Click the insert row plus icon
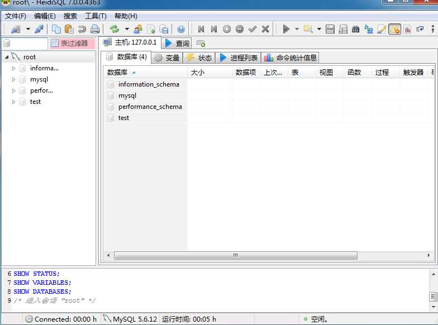 227,29
